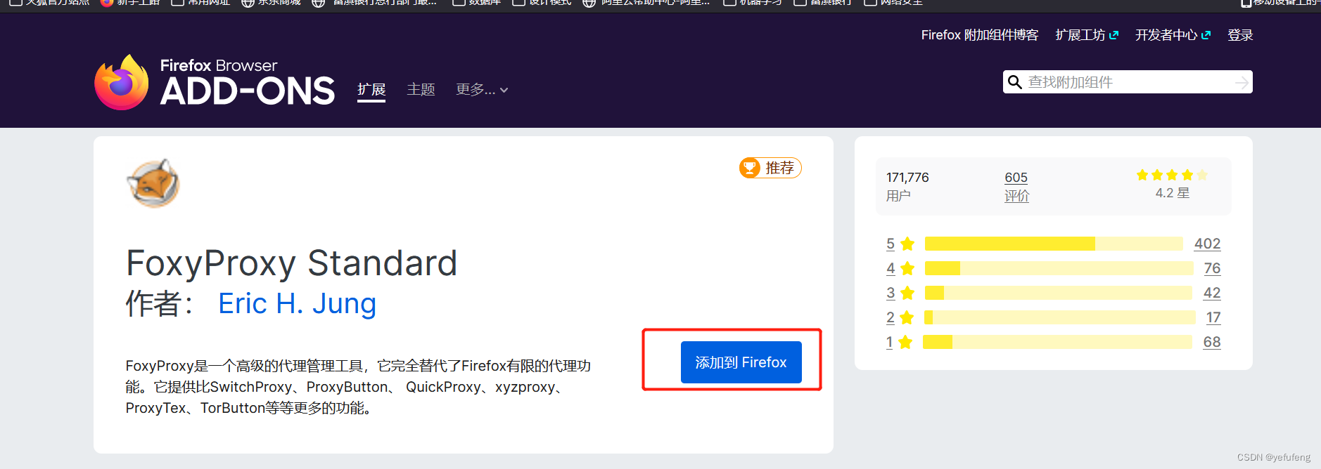This screenshot has width=1321, height=469.
Task: Expand the 更多... dropdown menu
Action: [482, 89]
